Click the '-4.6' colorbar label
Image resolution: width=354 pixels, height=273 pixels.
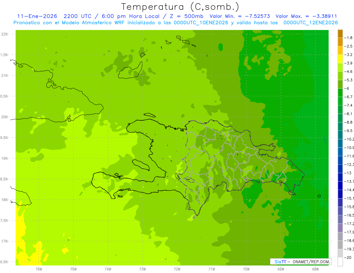point(348,72)
